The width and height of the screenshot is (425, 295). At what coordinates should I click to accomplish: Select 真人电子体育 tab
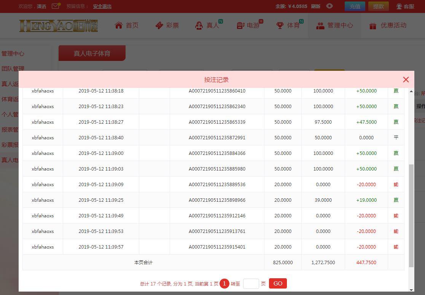click(x=92, y=53)
